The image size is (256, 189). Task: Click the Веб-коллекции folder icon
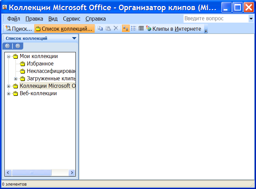[x=15, y=93]
